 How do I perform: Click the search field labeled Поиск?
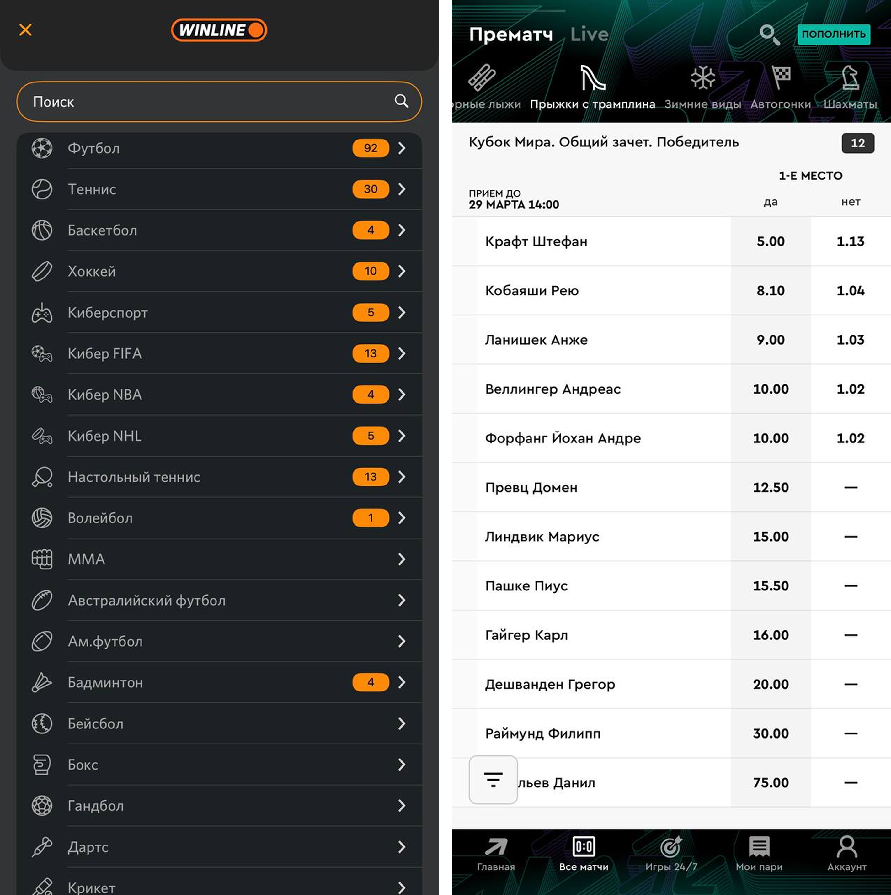click(x=204, y=102)
